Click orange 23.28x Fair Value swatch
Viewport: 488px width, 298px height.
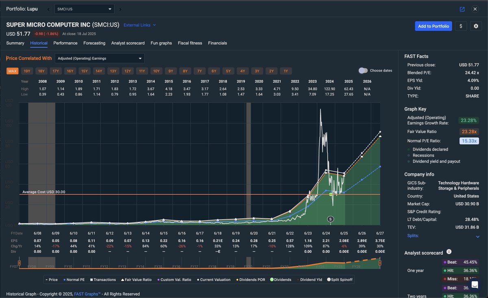[x=468, y=131]
